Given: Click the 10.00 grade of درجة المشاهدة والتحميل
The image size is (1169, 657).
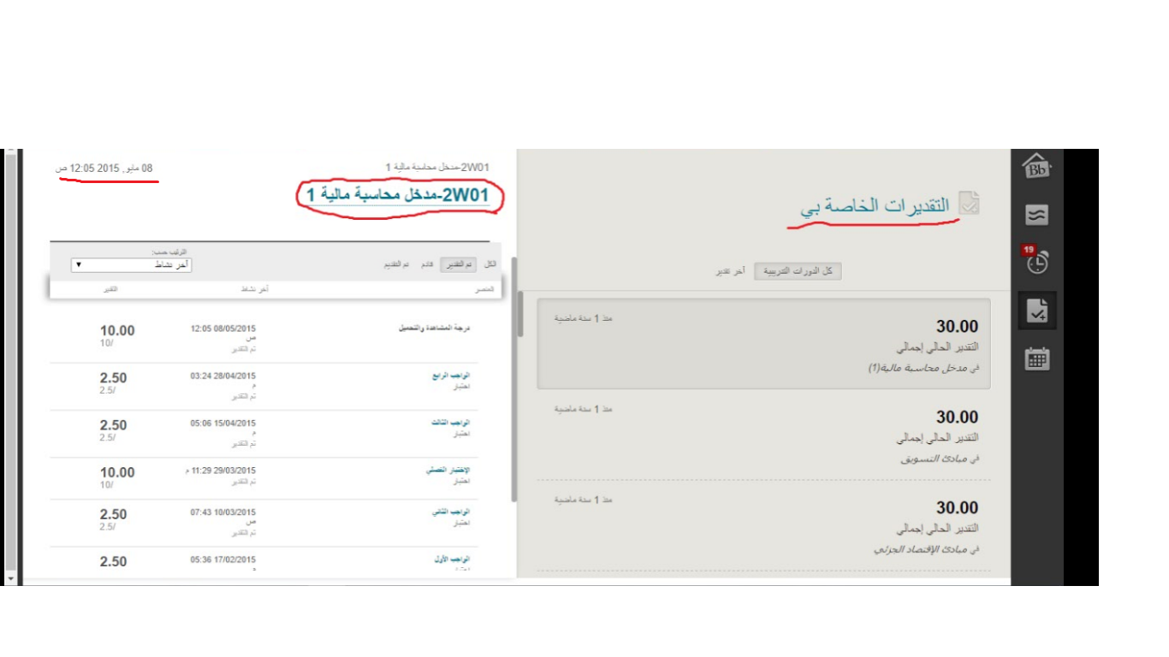Looking at the screenshot, I should [x=117, y=331].
